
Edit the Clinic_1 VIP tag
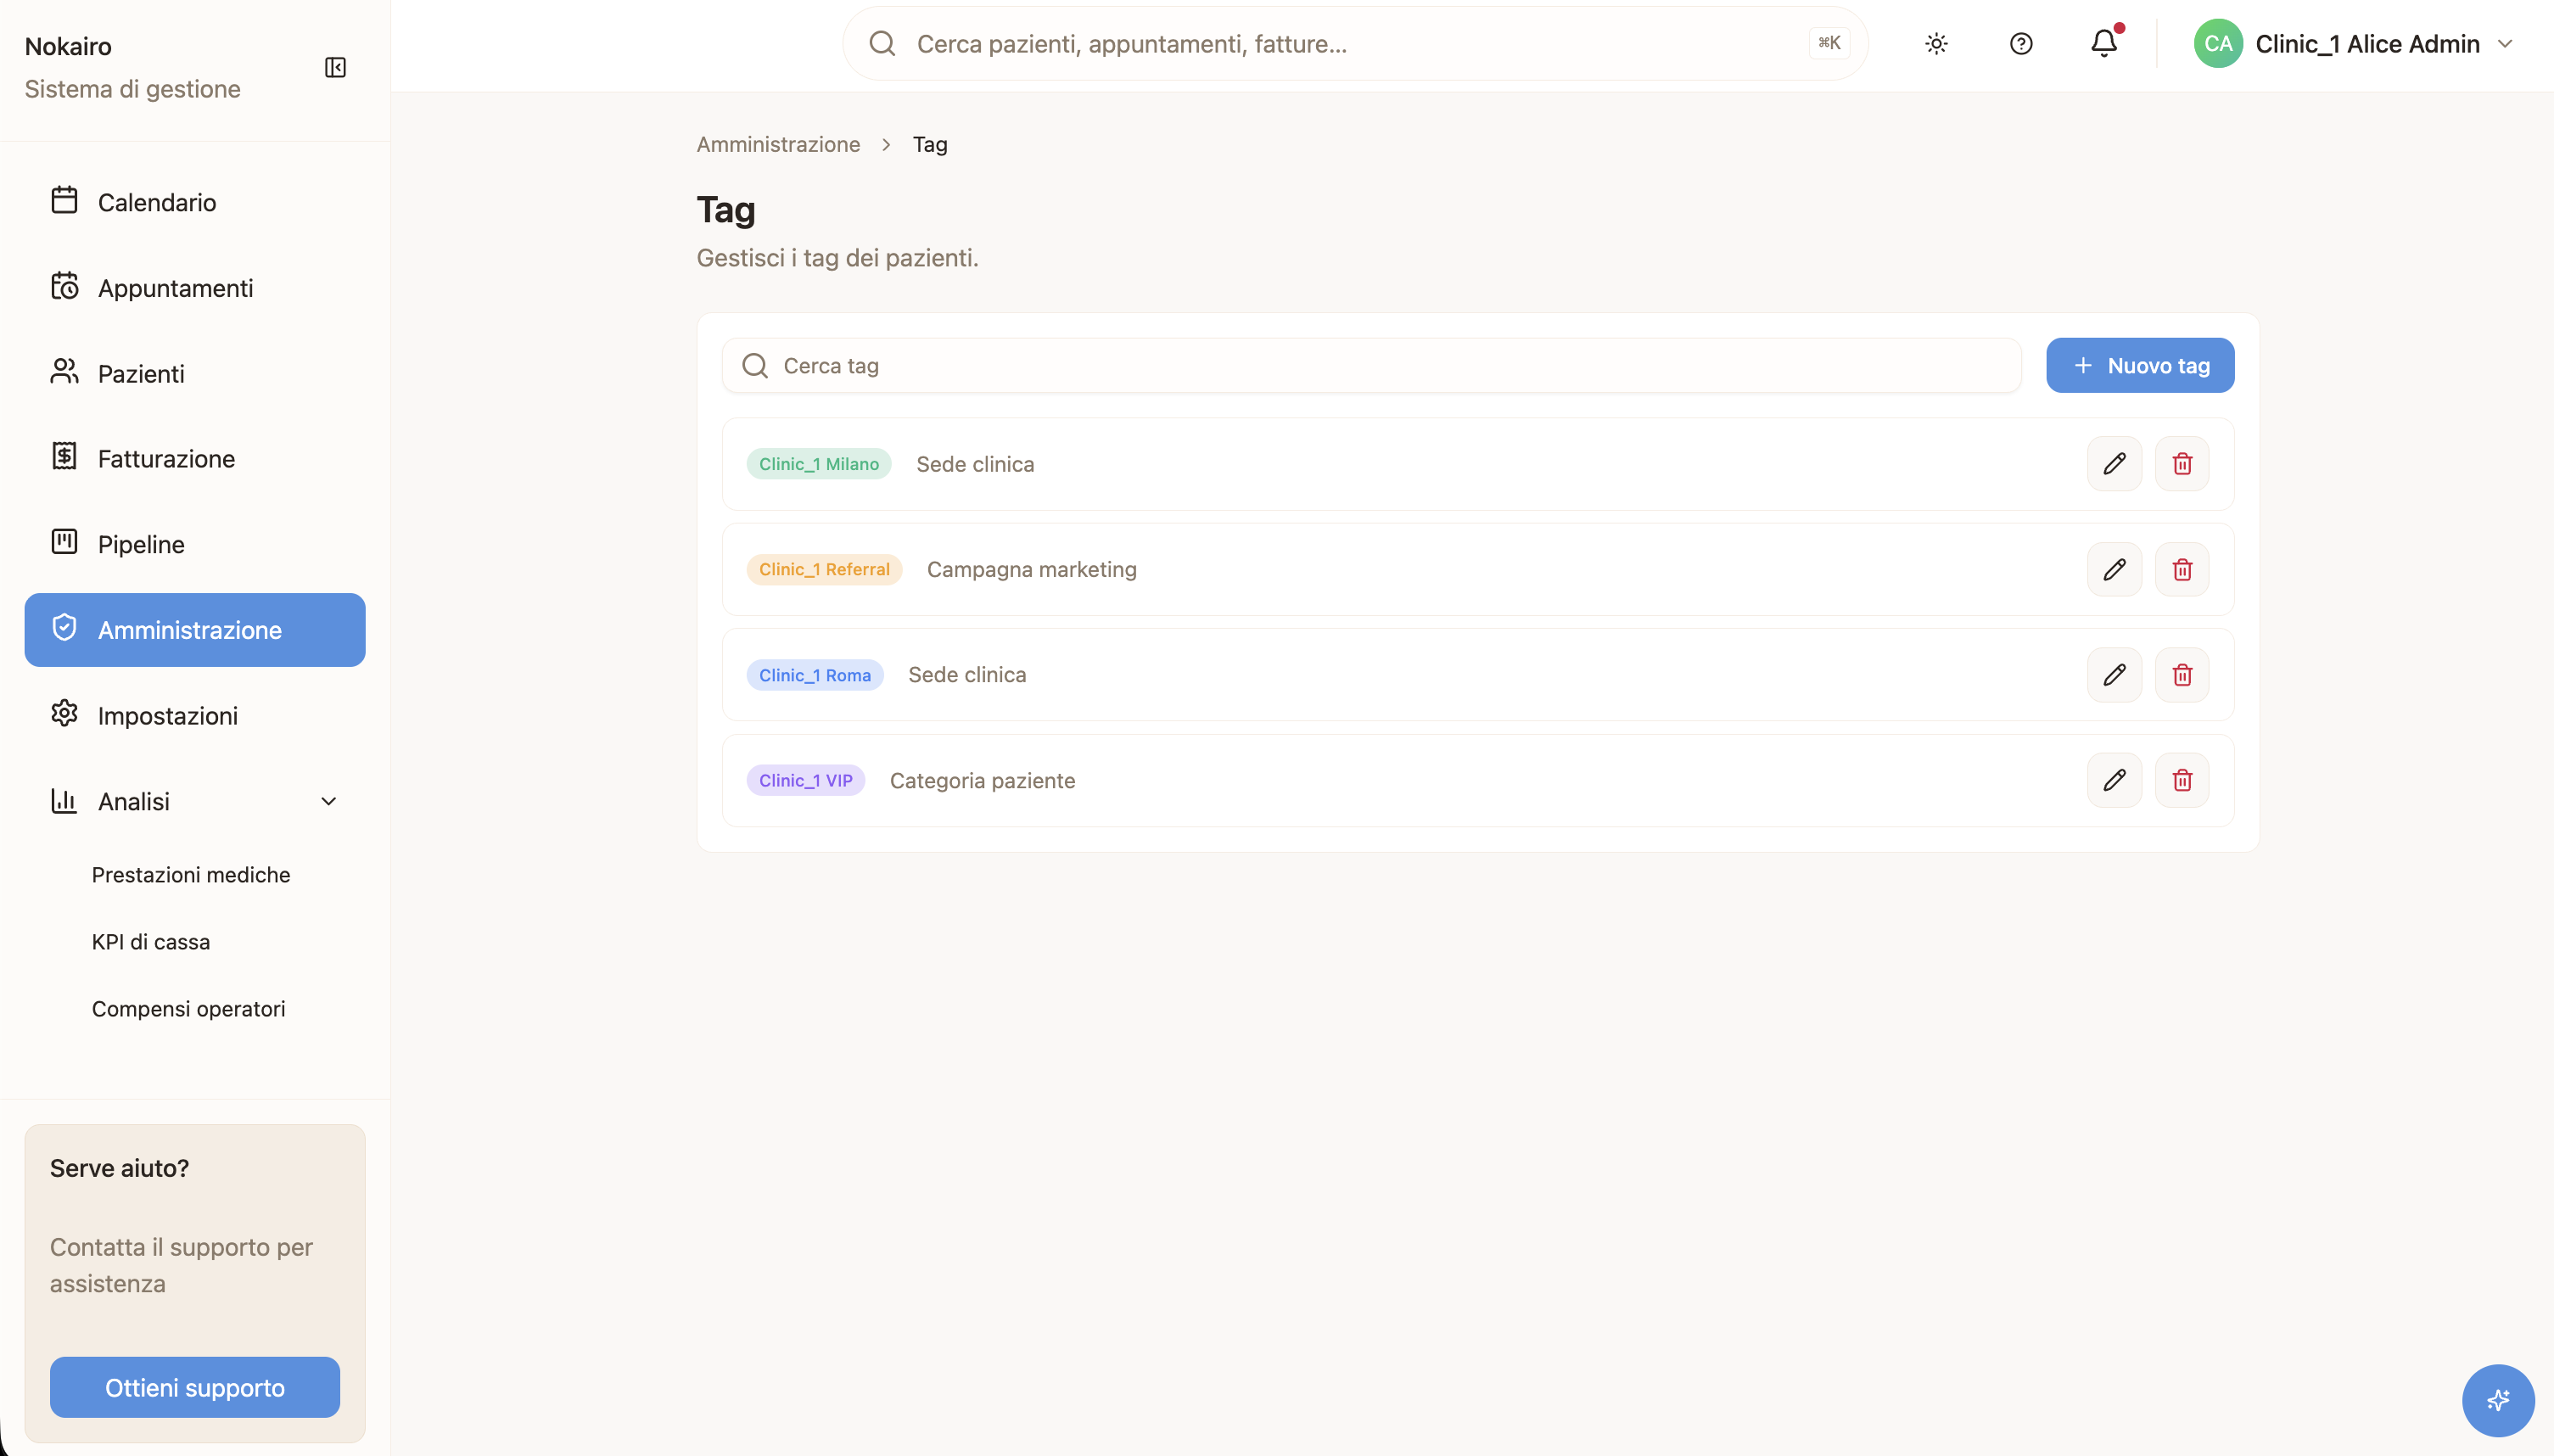pyautogui.click(x=2114, y=780)
